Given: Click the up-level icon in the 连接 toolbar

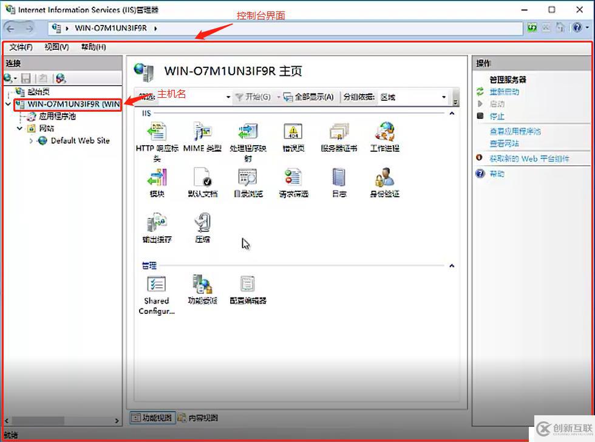Looking at the screenshot, I should click(x=43, y=78).
